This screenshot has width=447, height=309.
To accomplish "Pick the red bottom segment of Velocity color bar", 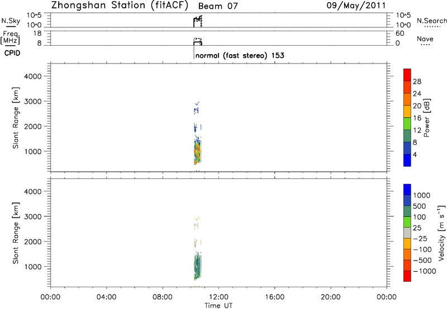I will pyautogui.click(x=407, y=276).
